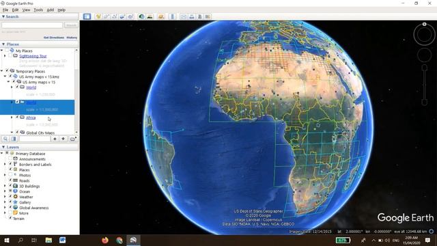Click the north-up compass ring
The height and width of the screenshot is (246, 437).
[424, 34]
